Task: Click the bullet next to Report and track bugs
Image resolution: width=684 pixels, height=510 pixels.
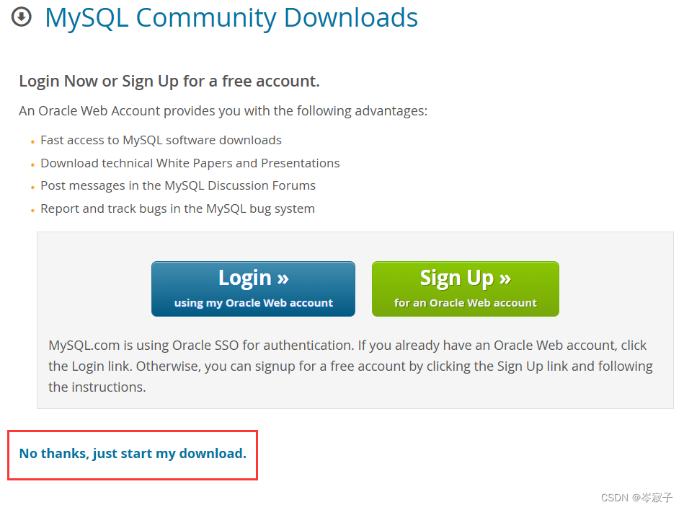Action: coord(32,210)
